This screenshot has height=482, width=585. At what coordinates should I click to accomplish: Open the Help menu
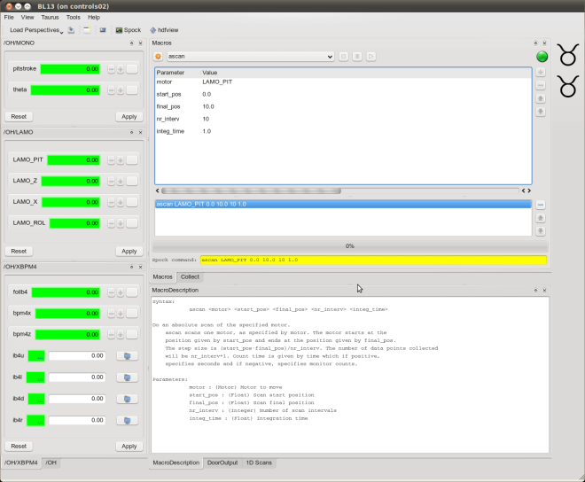94,17
